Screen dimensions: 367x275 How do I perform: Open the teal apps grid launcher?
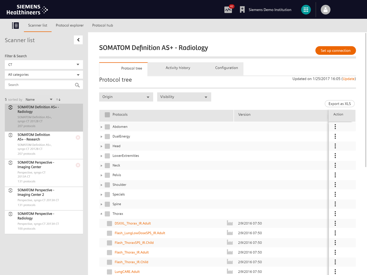click(x=306, y=10)
